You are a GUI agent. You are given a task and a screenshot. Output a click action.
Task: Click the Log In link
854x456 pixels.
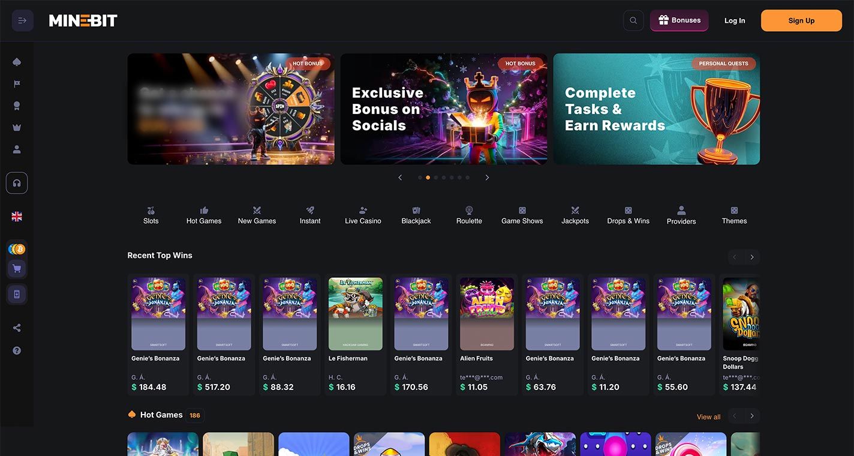tap(735, 20)
